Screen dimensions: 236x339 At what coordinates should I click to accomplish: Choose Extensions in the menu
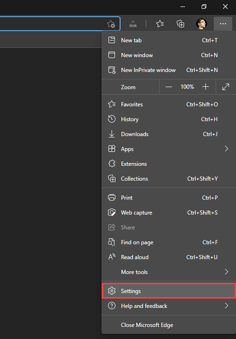[169, 164]
